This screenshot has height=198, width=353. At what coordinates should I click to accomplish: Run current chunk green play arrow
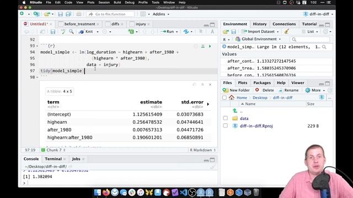point(210,46)
